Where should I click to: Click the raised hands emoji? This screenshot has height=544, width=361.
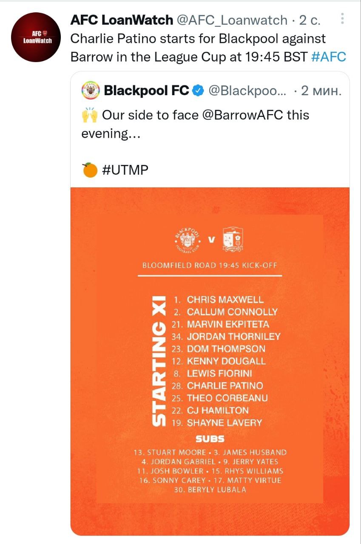[89, 115]
